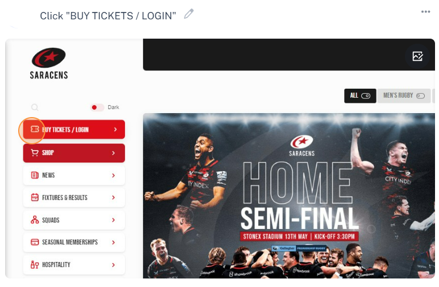Expand the Seasonal Memberships chevron
The image size is (439, 287).
tap(114, 243)
